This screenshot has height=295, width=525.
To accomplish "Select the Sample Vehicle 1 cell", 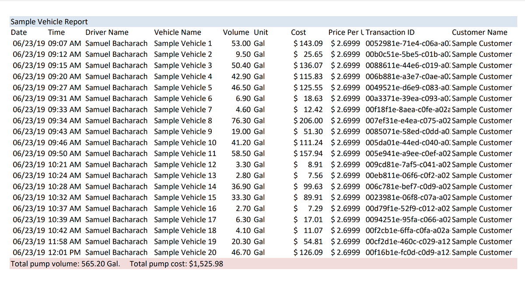I will 183,44.
